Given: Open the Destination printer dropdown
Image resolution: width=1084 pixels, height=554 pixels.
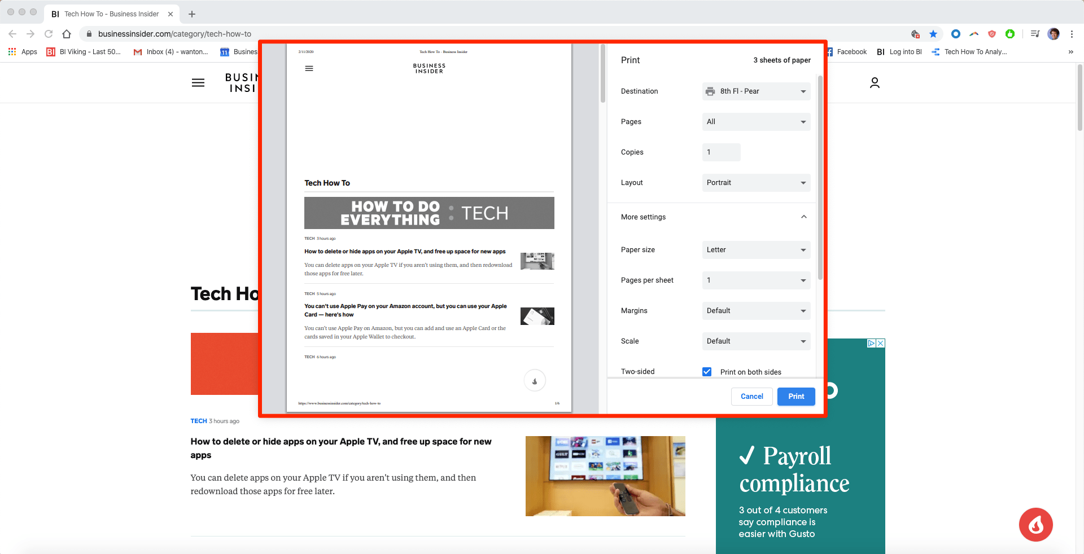Looking at the screenshot, I should [756, 91].
